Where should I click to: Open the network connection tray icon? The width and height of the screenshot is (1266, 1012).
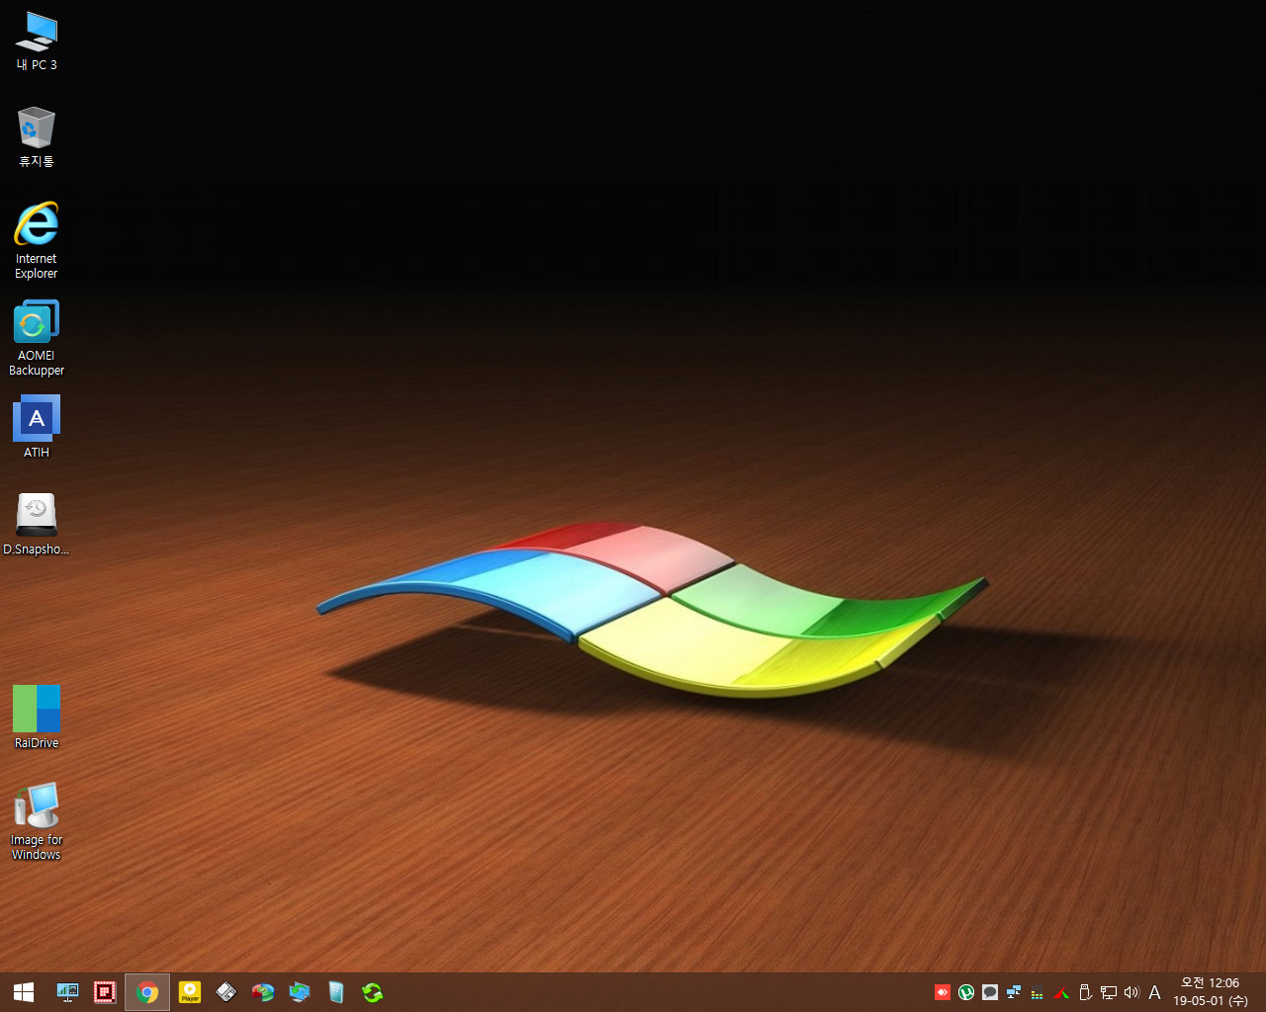tap(1109, 992)
